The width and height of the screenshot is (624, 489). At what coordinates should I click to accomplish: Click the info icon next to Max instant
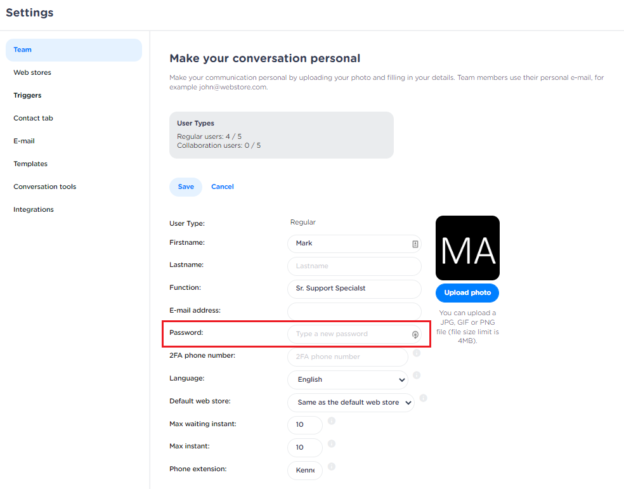(331, 443)
